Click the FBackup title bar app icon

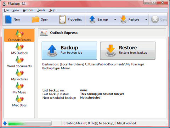point(5,4)
